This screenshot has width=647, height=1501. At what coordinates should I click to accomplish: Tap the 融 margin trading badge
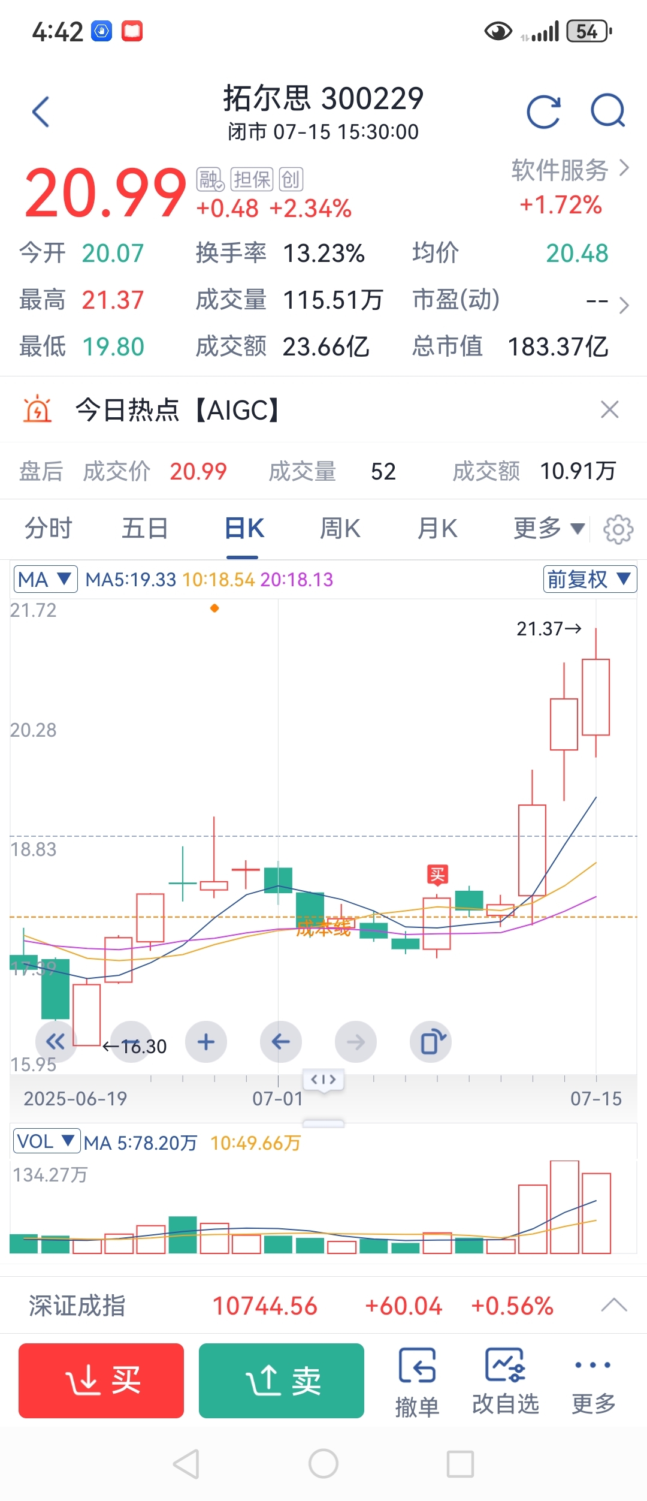coord(210,179)
